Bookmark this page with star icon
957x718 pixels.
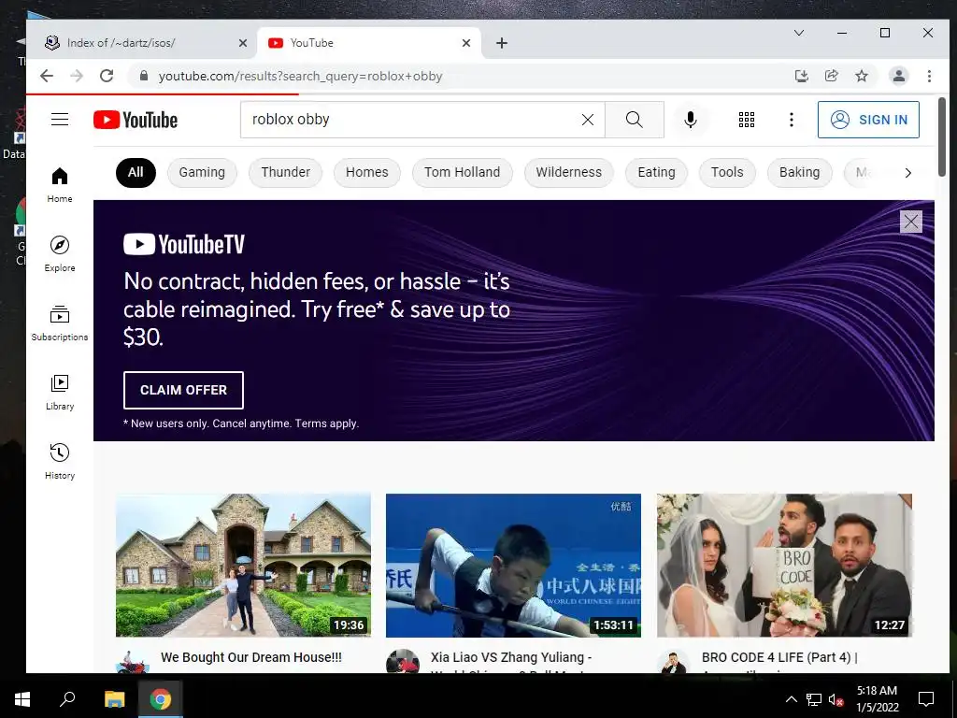tap(861, 76)
